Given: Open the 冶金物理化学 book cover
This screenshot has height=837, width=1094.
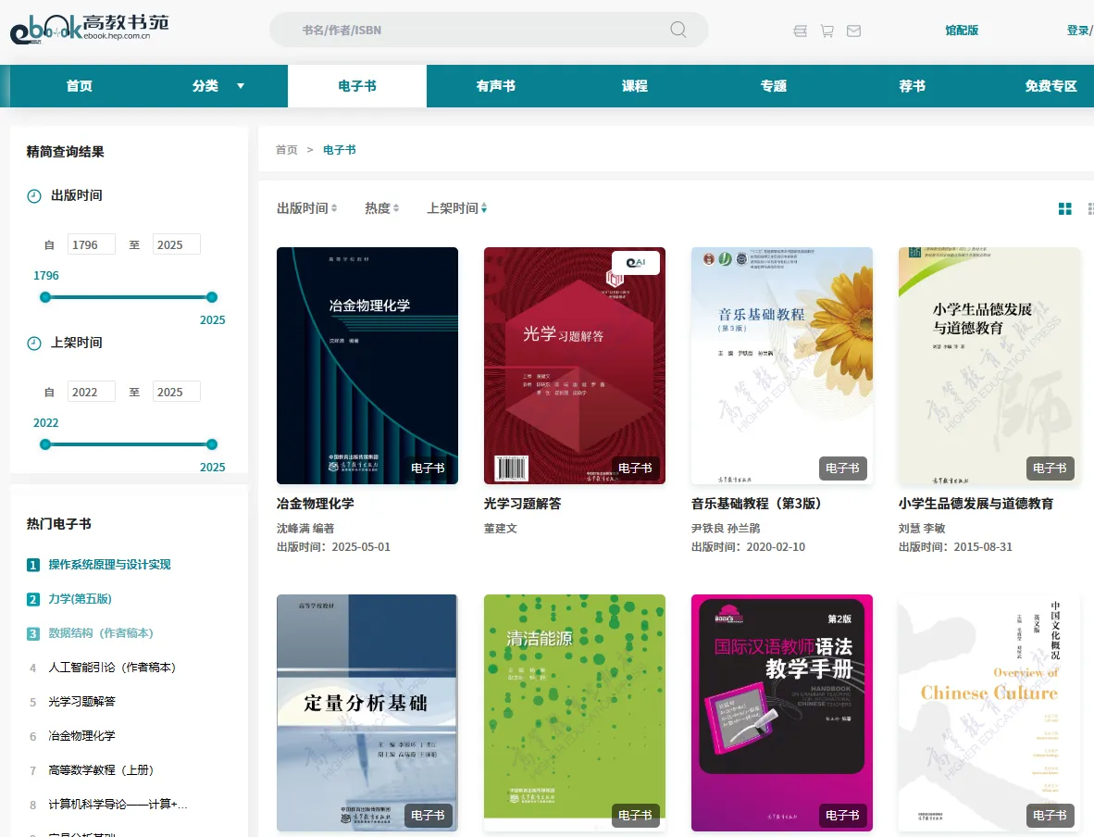Looking at the screenshot, I should pyautogui.click(x=367, y=366).
